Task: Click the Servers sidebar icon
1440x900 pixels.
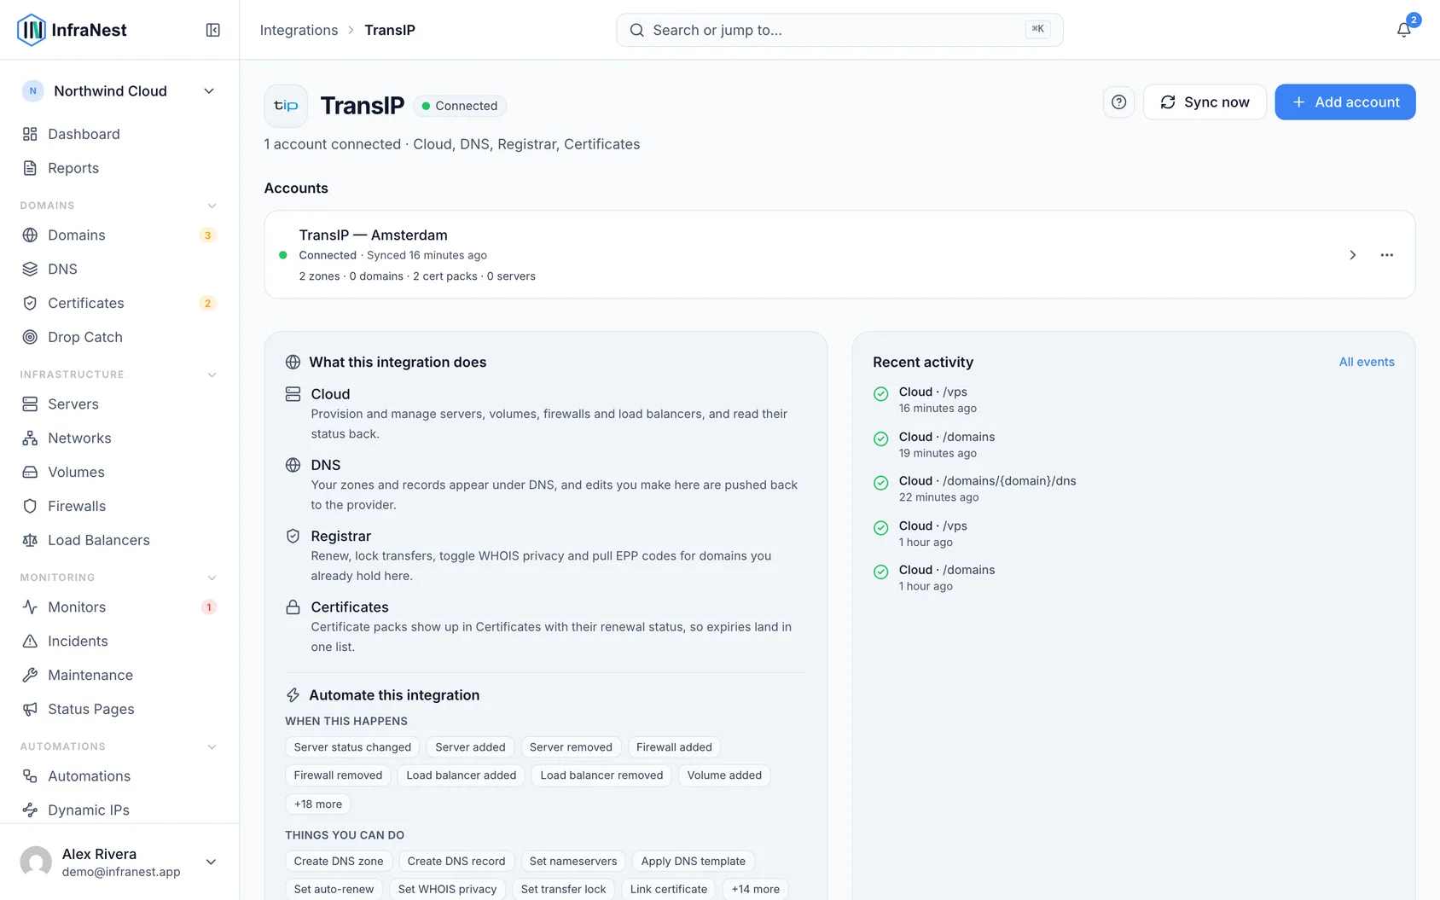Action: click(30, 404)
